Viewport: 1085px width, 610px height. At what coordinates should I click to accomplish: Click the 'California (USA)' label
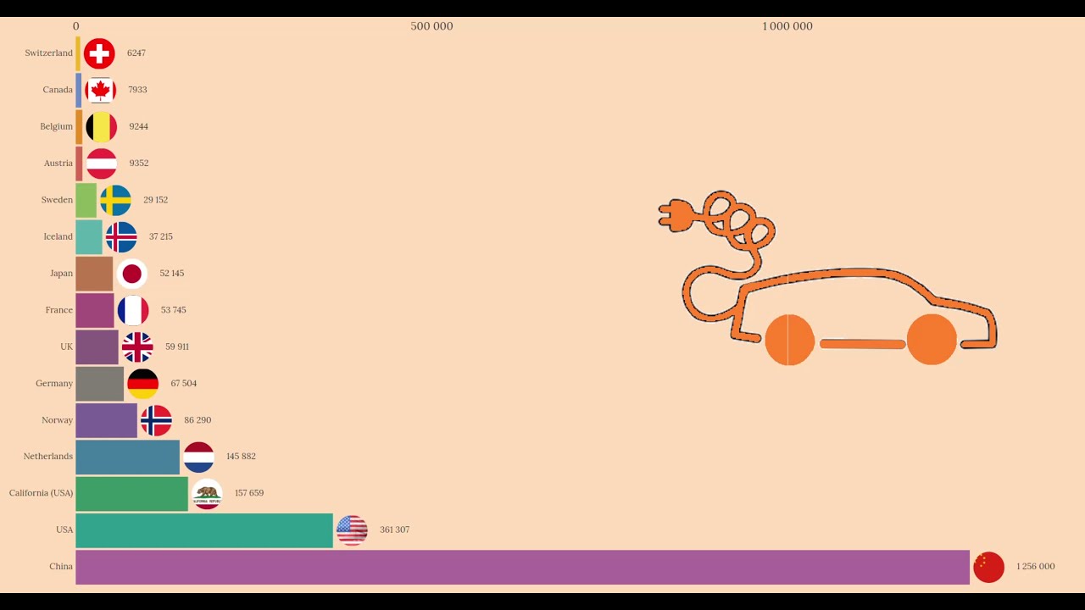41,493
